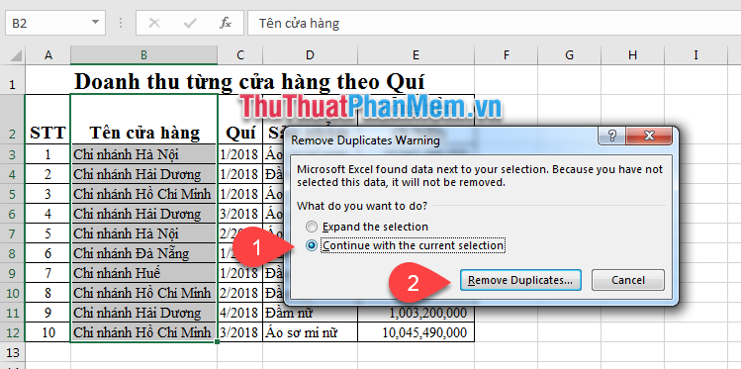Click STT cell with value 1

(x=47, y=154)
